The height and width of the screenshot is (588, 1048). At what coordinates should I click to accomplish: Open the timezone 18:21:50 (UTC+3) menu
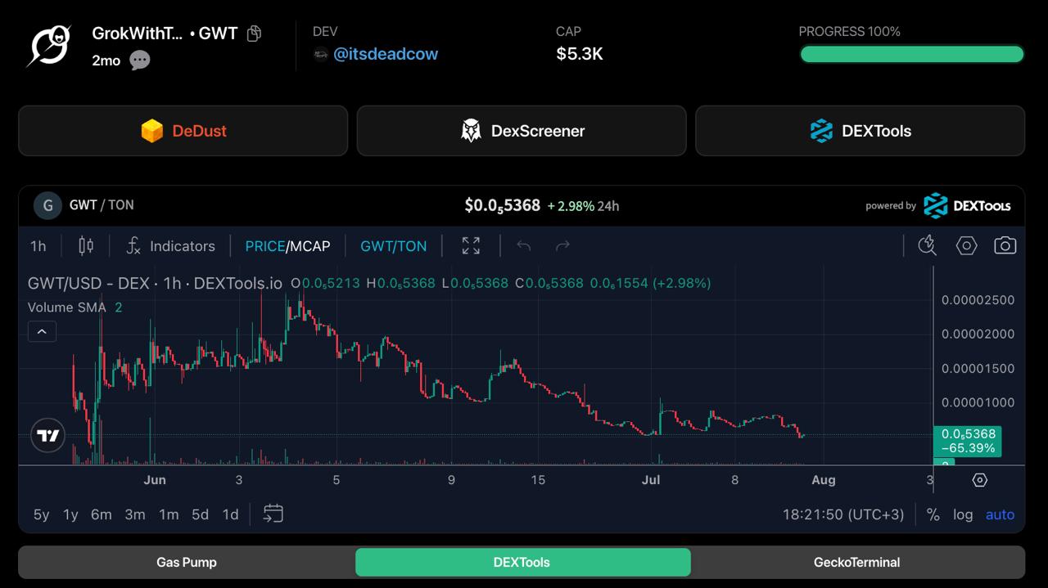(x=843, y=514)
